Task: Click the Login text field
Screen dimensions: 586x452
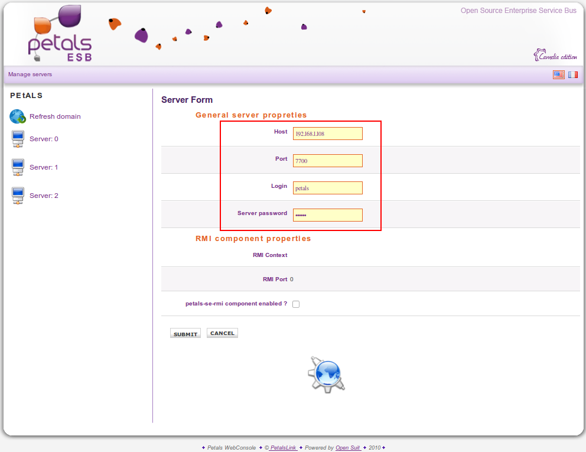Action: coord(327,188)
